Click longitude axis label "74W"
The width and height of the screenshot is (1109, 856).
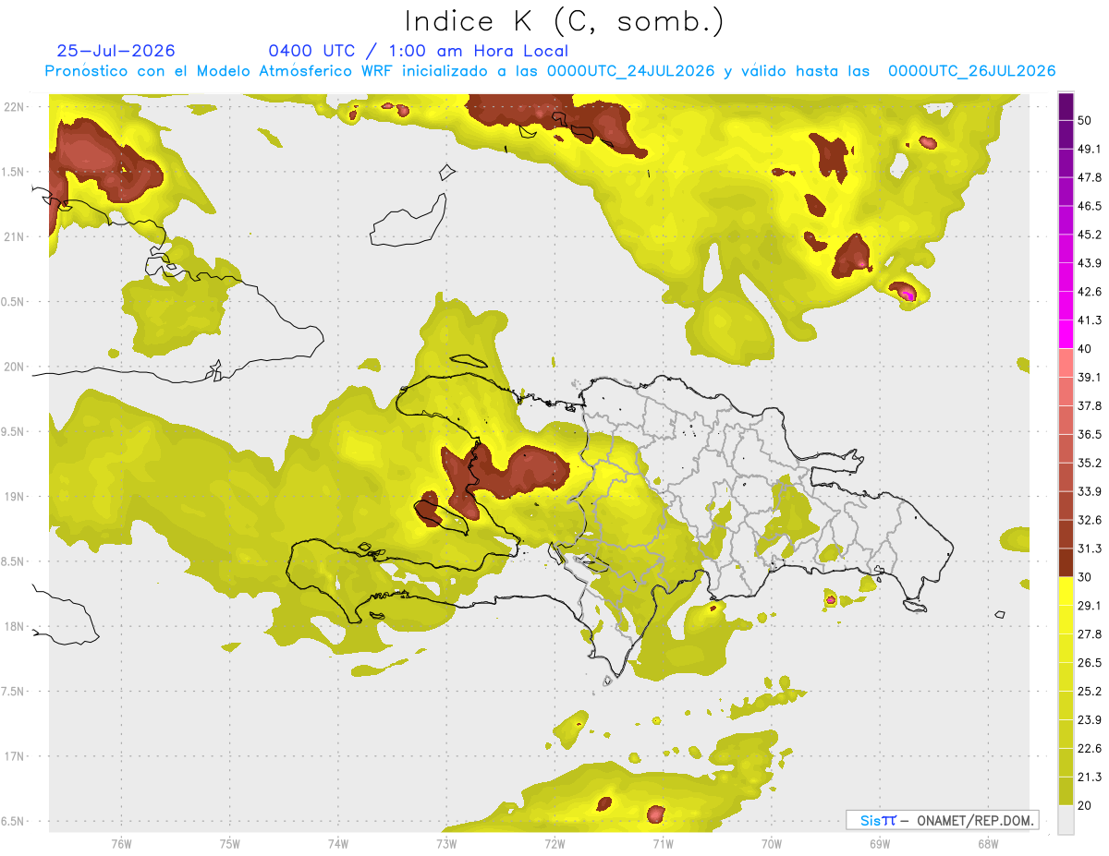point(337,844)
